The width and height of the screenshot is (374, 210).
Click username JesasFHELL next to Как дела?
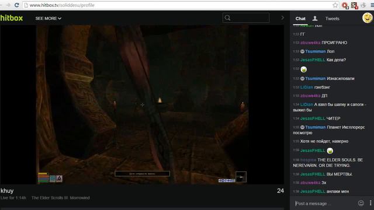[x=313, y=60]
